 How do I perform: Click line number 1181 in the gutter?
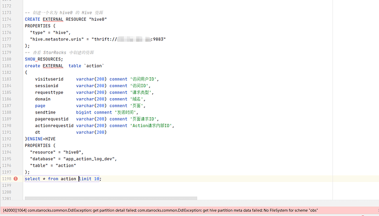pyautogui.click(x=7, y=66)
